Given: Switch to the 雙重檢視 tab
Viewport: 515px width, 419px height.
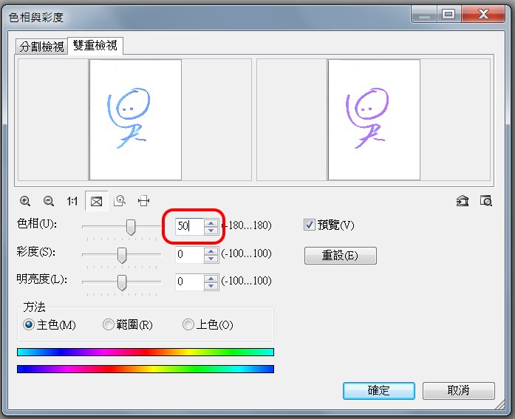Looking at the screenshot, I should click(x=95, y=45).
